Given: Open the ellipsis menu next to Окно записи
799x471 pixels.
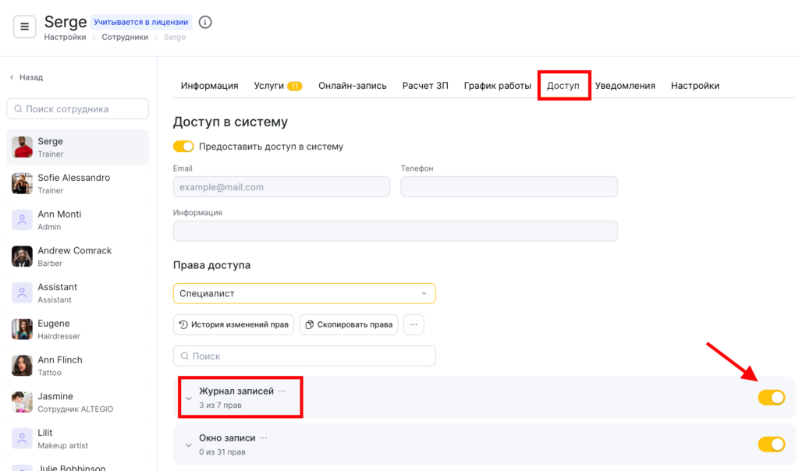Looking at the screenshot, I should pyautogui.click(x=264, y=438).
